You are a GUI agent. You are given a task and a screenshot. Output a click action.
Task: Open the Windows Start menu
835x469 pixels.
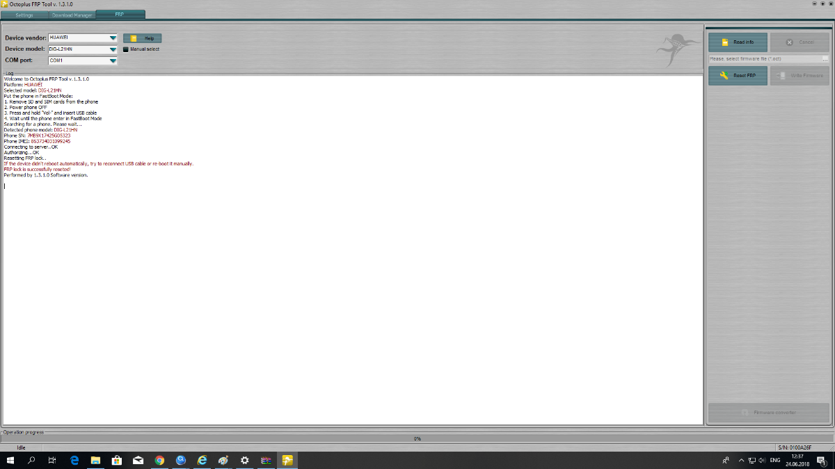click(x=10, y=460)
